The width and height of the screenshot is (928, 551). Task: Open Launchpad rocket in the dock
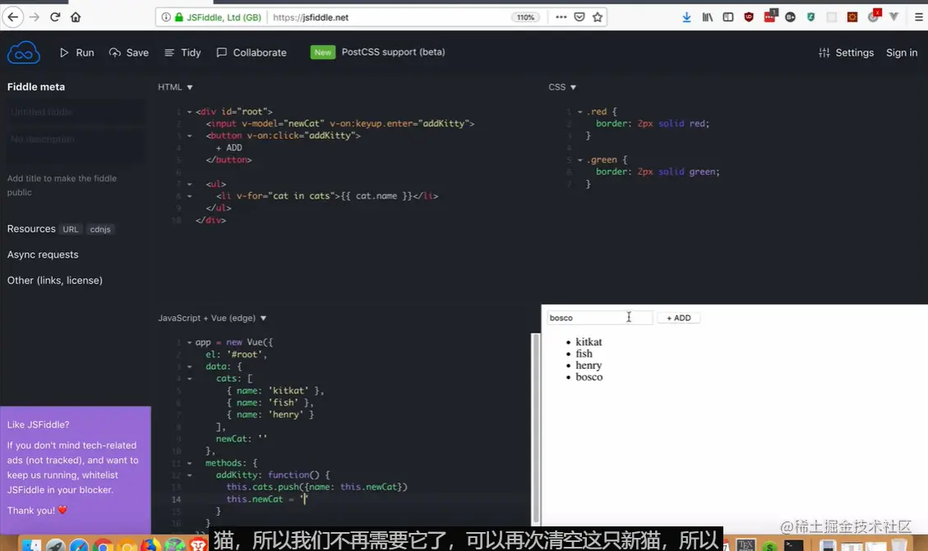click(56, 545)
